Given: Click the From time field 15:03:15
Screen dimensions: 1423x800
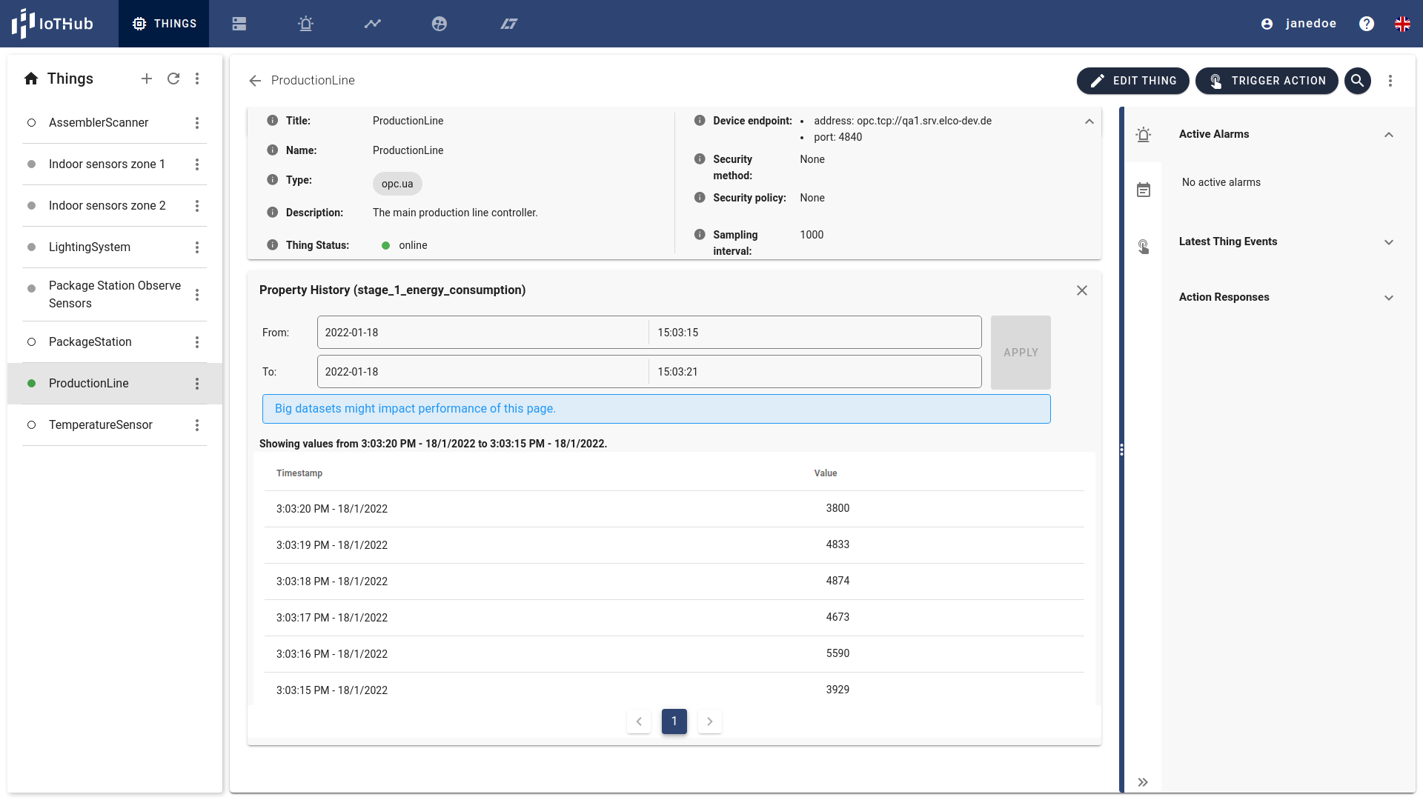Looking at the screenshot, I should click(x=815, y=333).
